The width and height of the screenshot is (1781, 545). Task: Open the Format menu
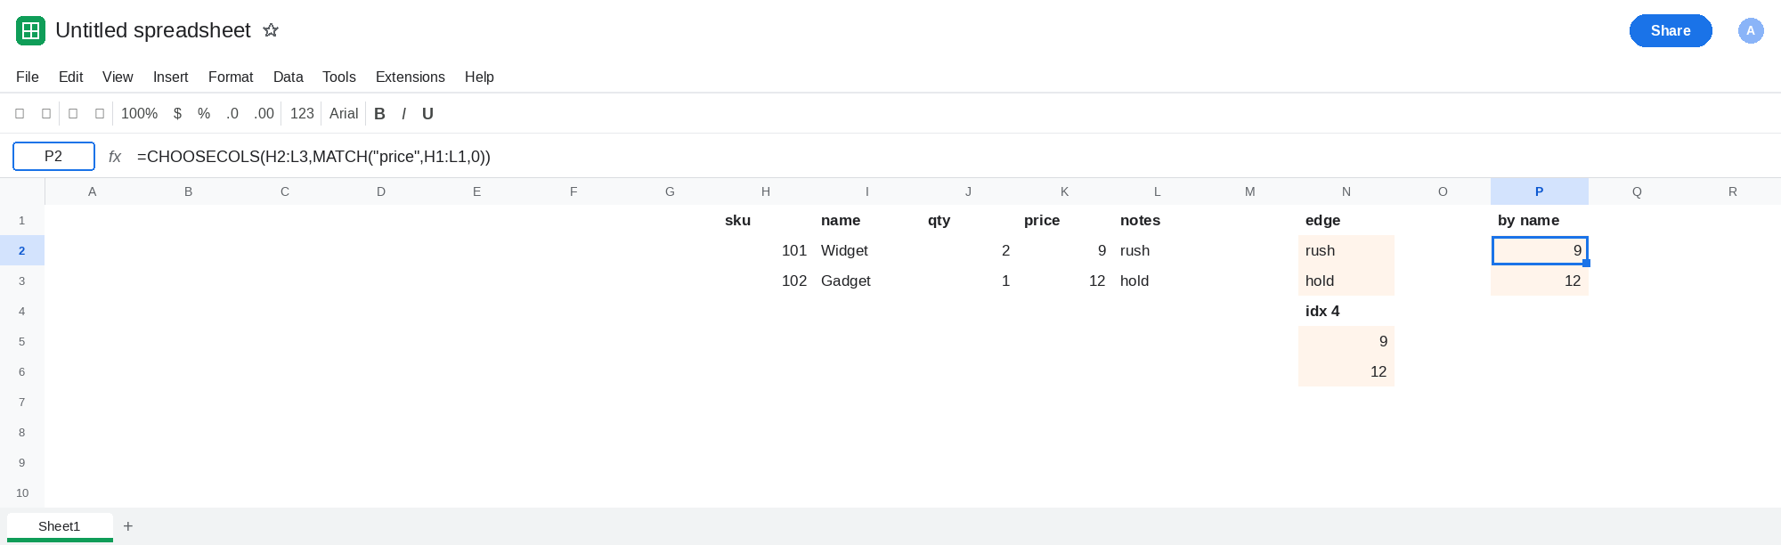pos(231,77)
